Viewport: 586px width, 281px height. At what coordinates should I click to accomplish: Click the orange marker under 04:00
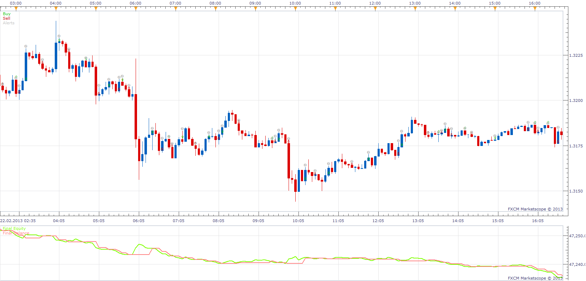pos(56,9)
